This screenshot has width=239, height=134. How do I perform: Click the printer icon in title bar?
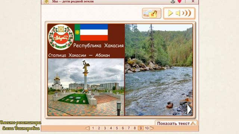point(173,1)
